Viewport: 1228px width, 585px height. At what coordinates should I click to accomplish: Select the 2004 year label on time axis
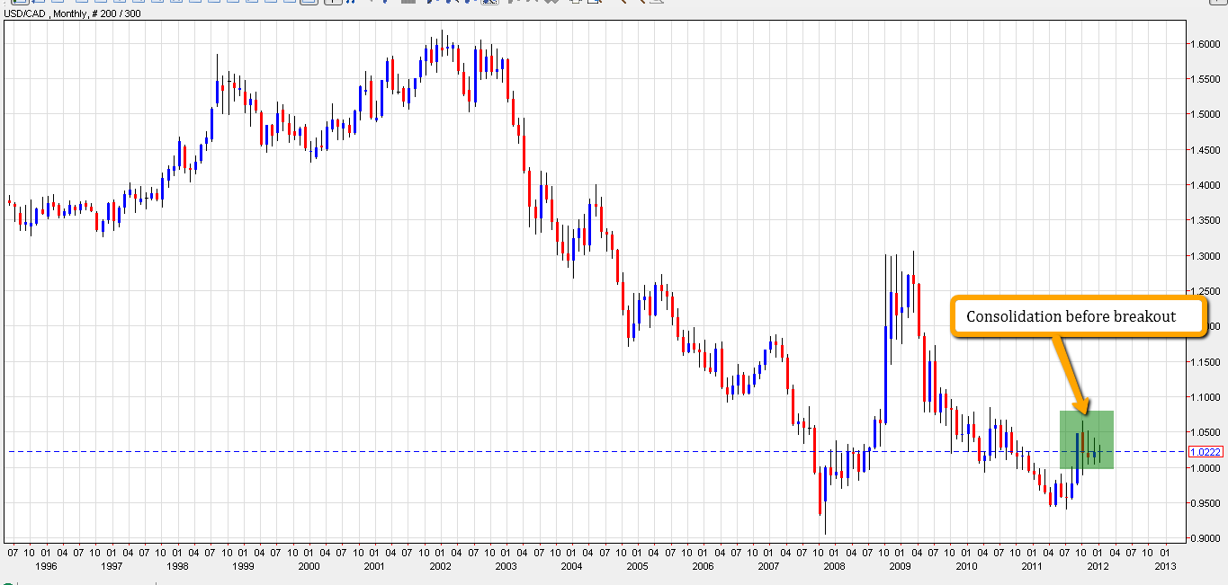[x=571, y=567]
